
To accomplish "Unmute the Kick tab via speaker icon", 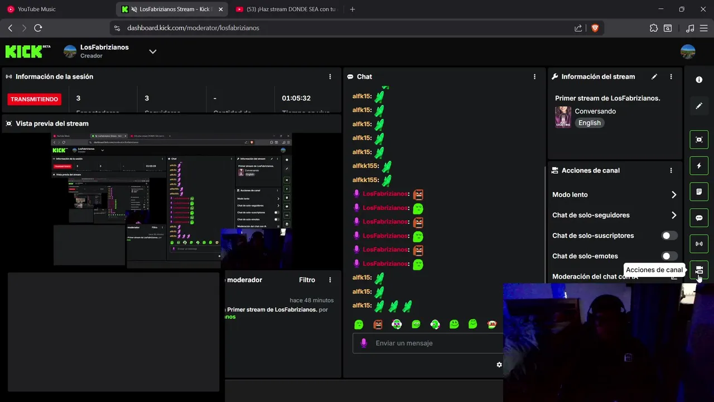I will (x=134, y=9).
